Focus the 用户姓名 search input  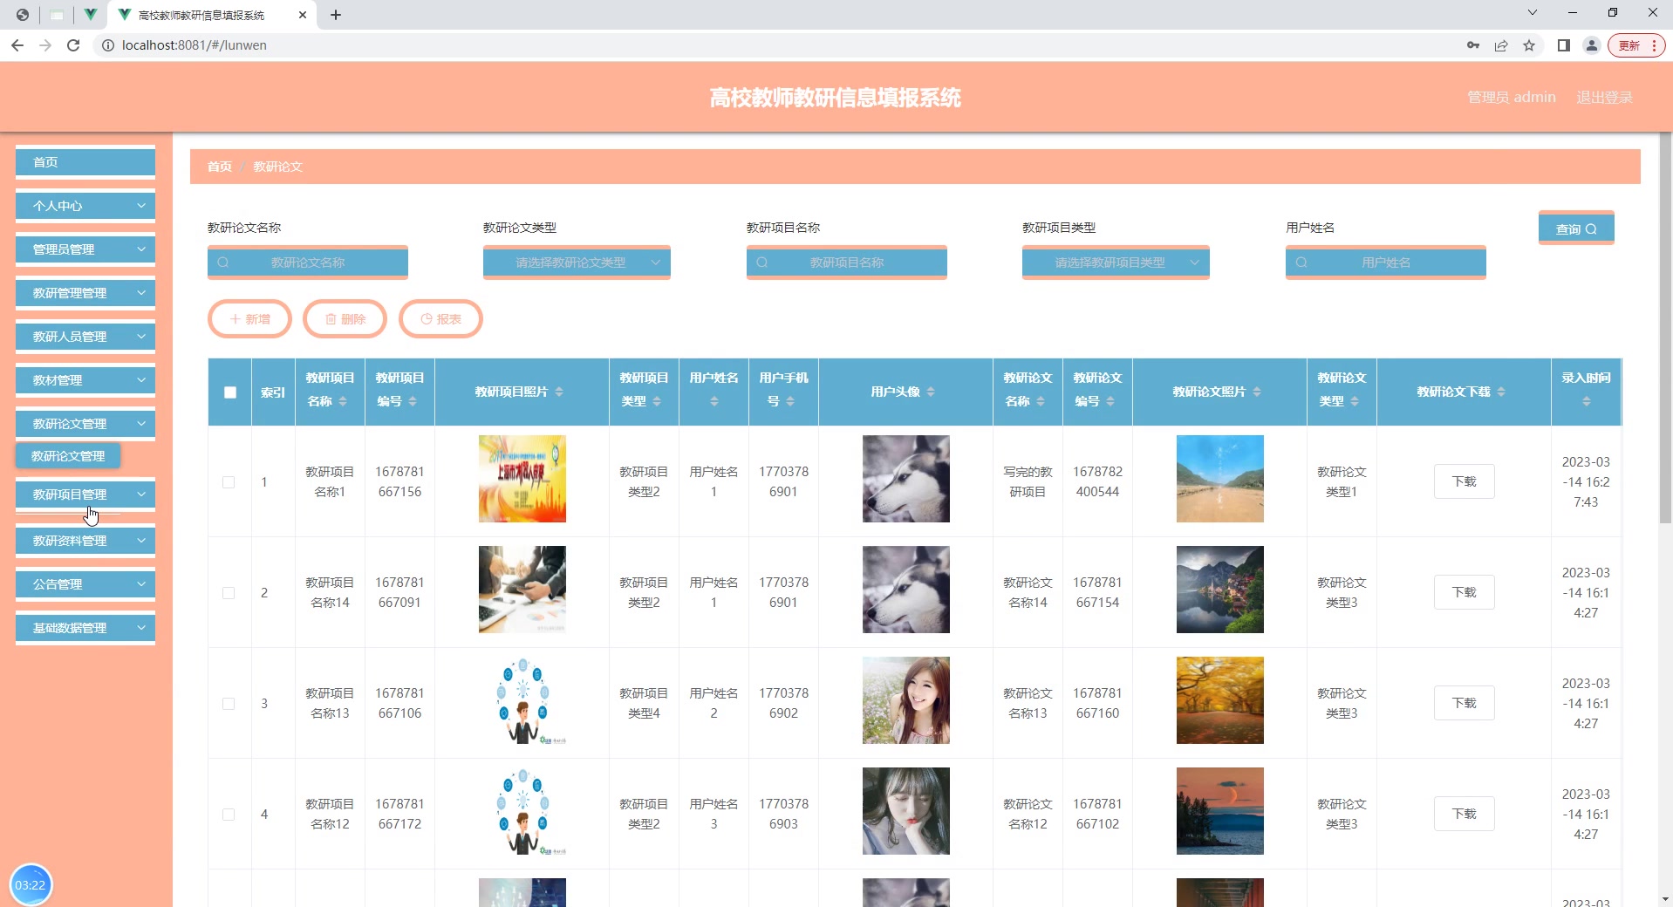(x=1386, y=263)
